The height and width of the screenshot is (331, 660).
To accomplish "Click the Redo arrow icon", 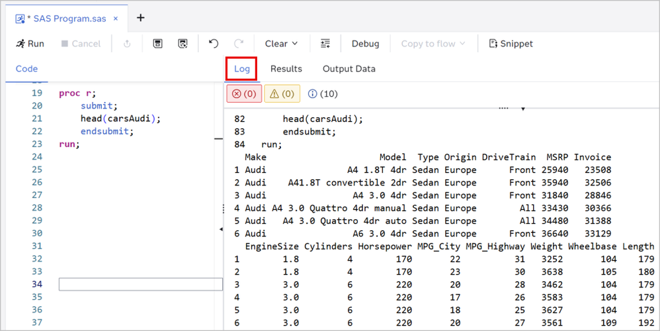I will (x=239, y=44).
